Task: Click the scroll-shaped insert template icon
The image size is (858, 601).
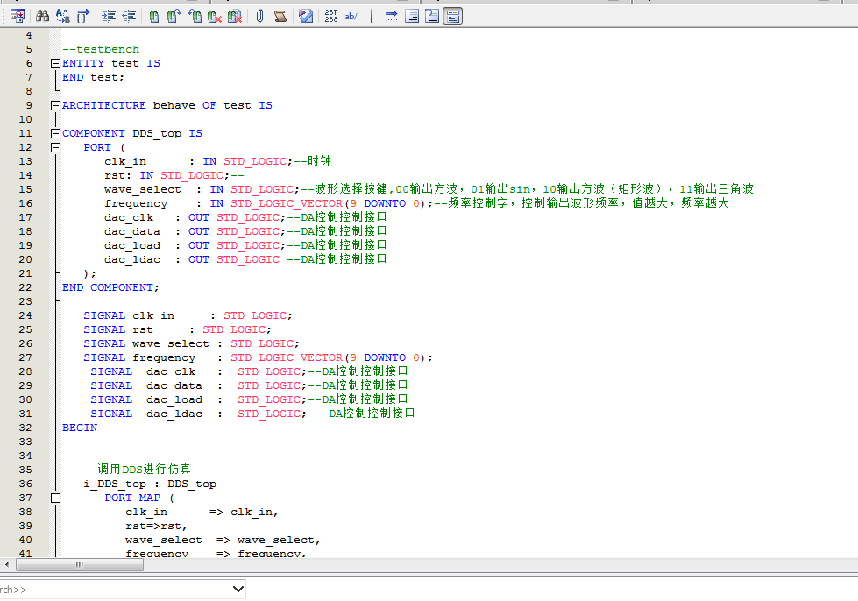Action: pos(280,16)
